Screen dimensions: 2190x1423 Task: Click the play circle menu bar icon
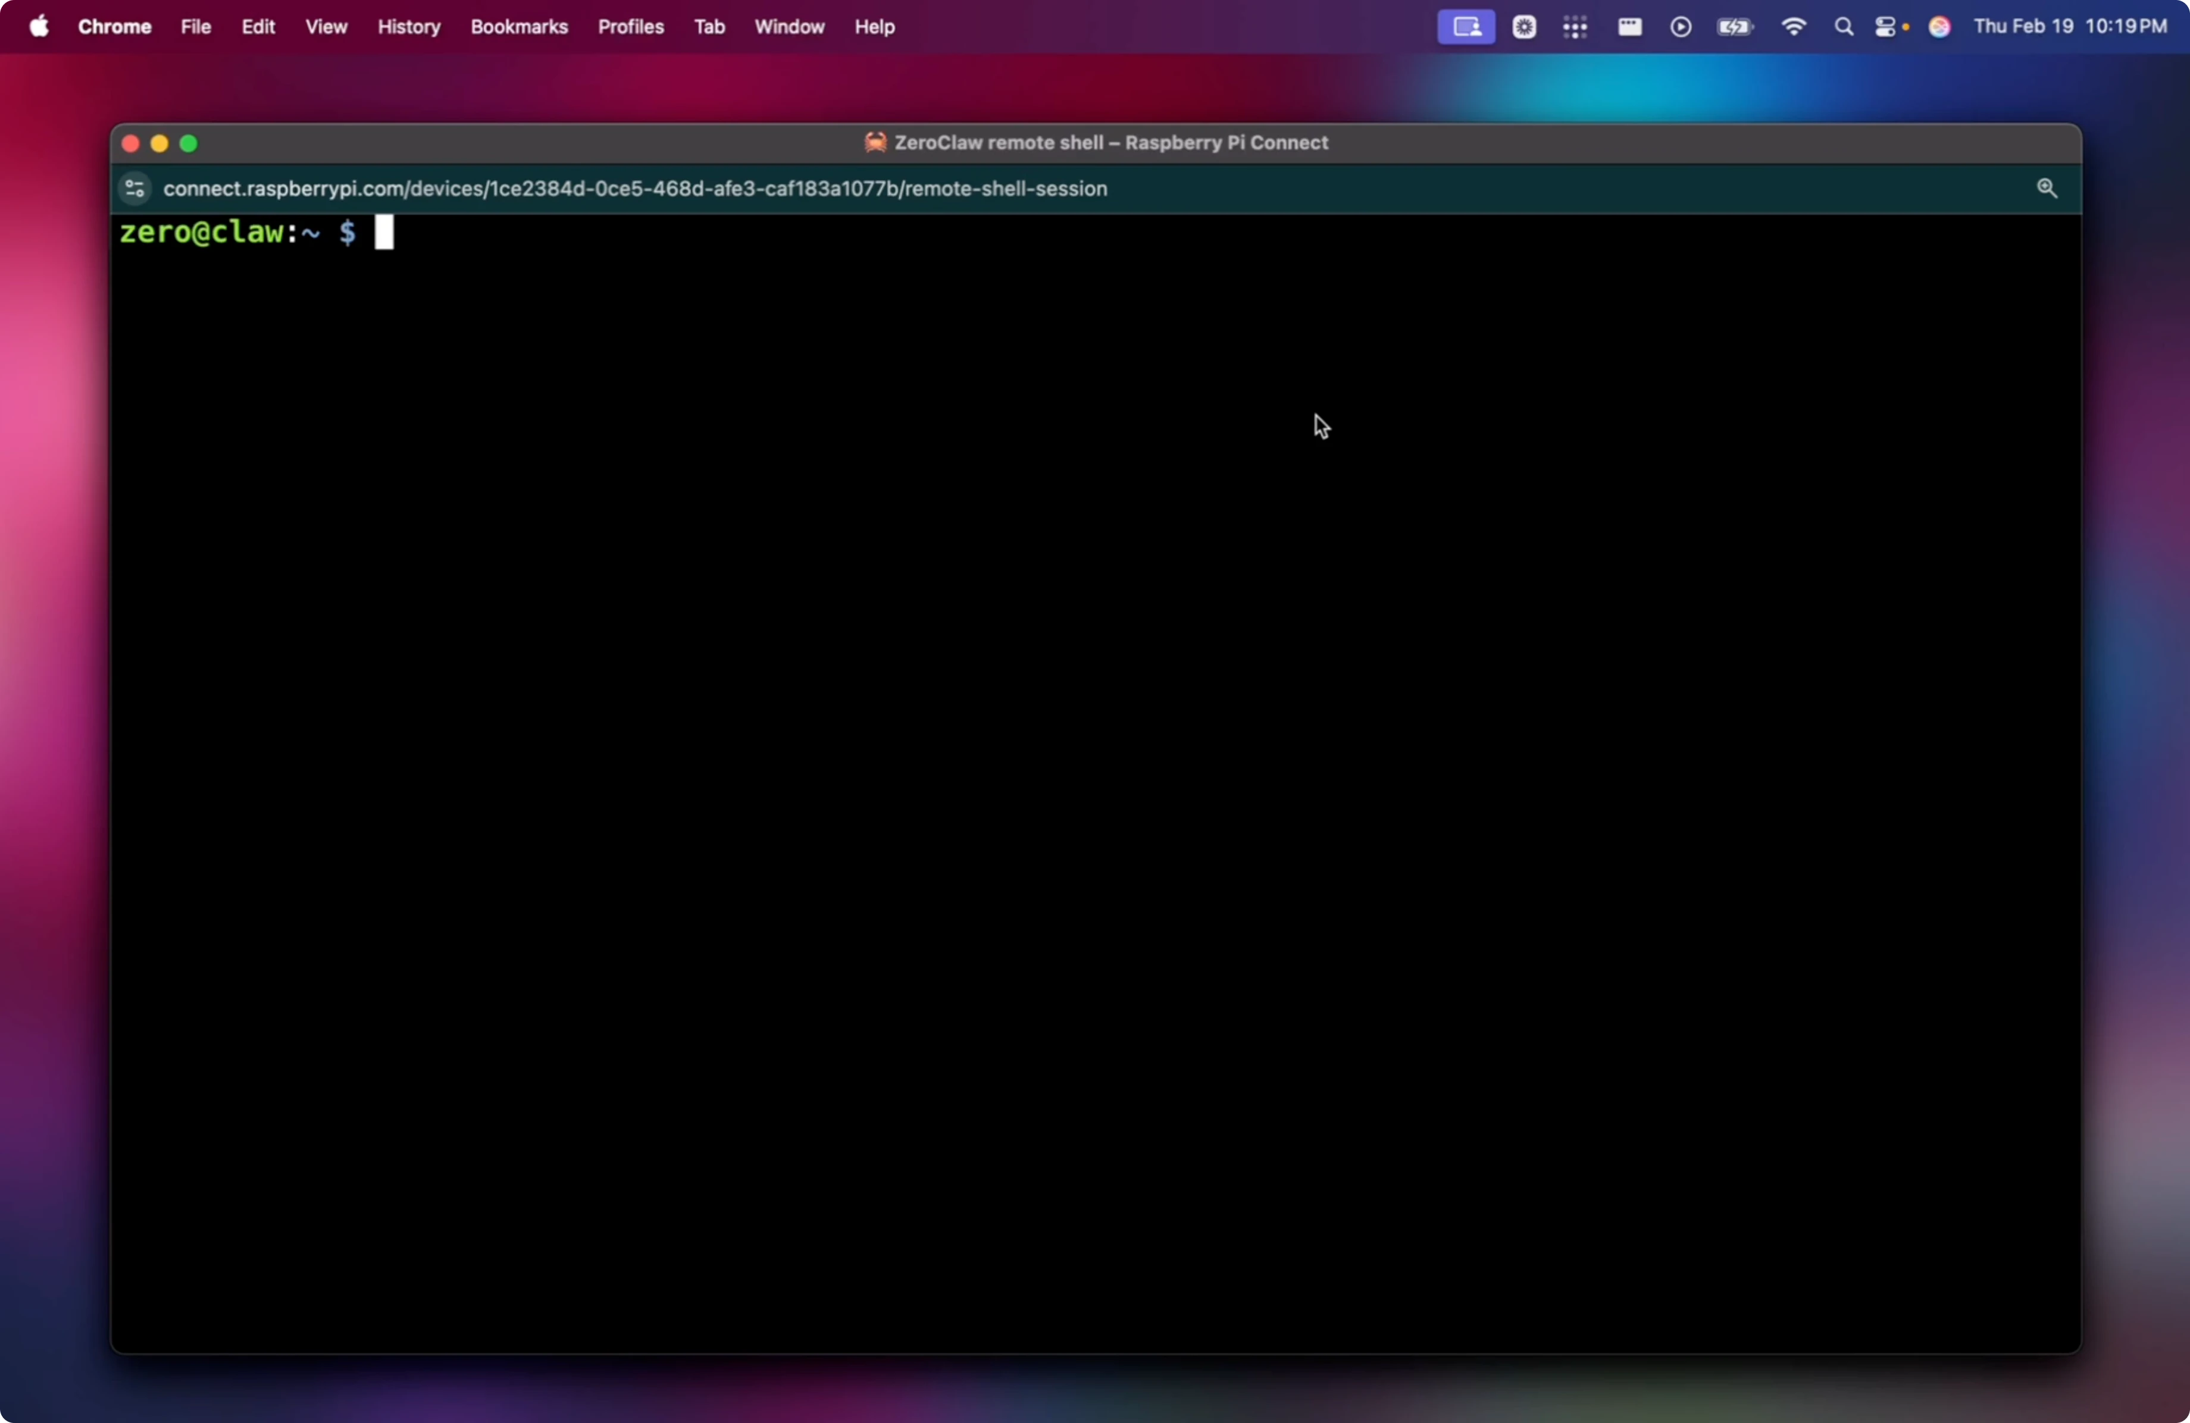pos(1680,27)
